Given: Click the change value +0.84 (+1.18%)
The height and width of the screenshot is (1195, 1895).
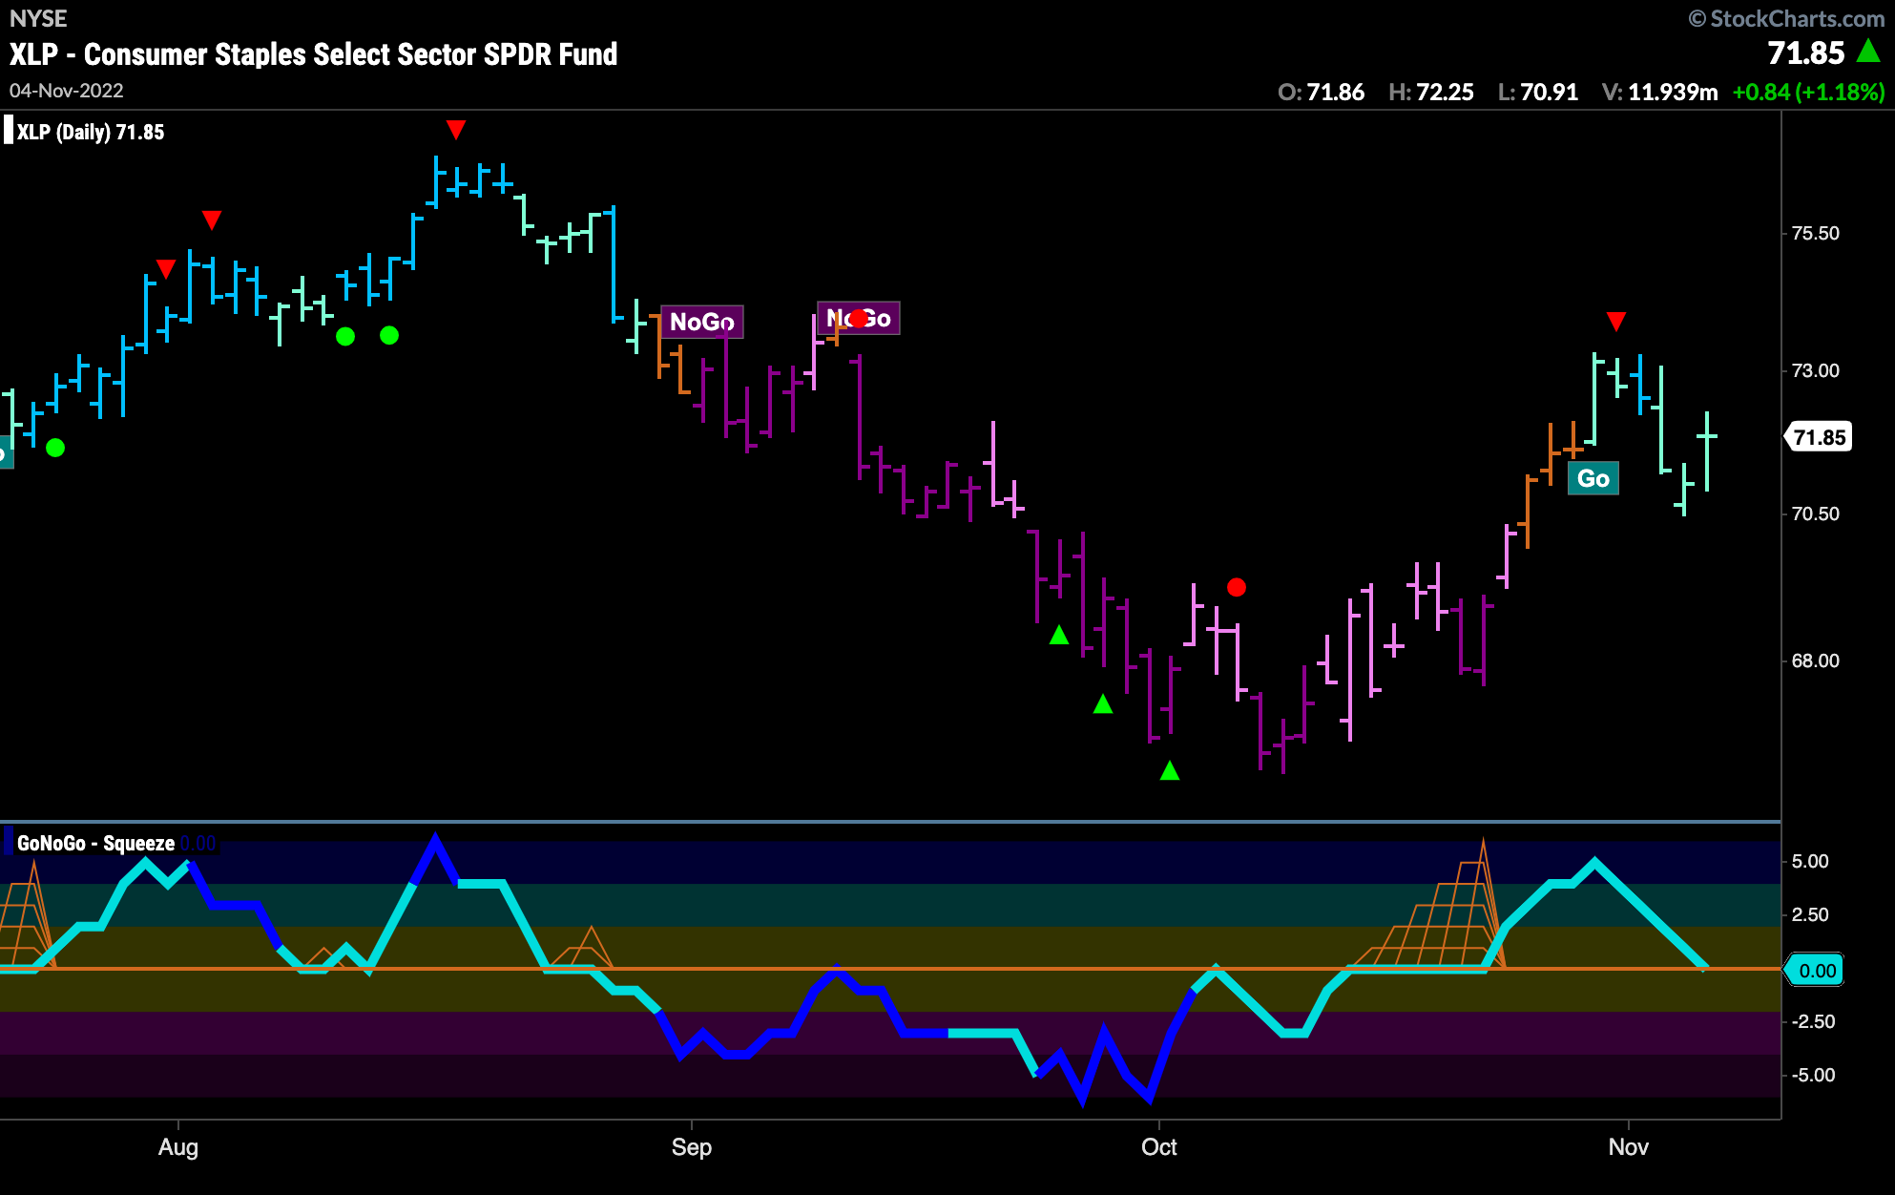Looking at the screenshot, I should (x=1808, y=92).
